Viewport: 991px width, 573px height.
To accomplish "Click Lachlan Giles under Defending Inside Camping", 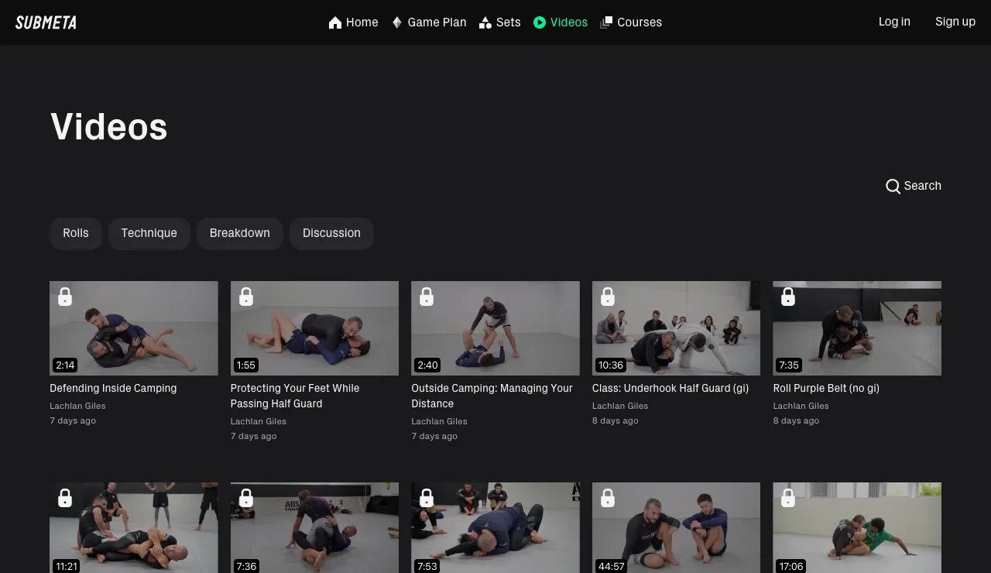I will 77,406.
